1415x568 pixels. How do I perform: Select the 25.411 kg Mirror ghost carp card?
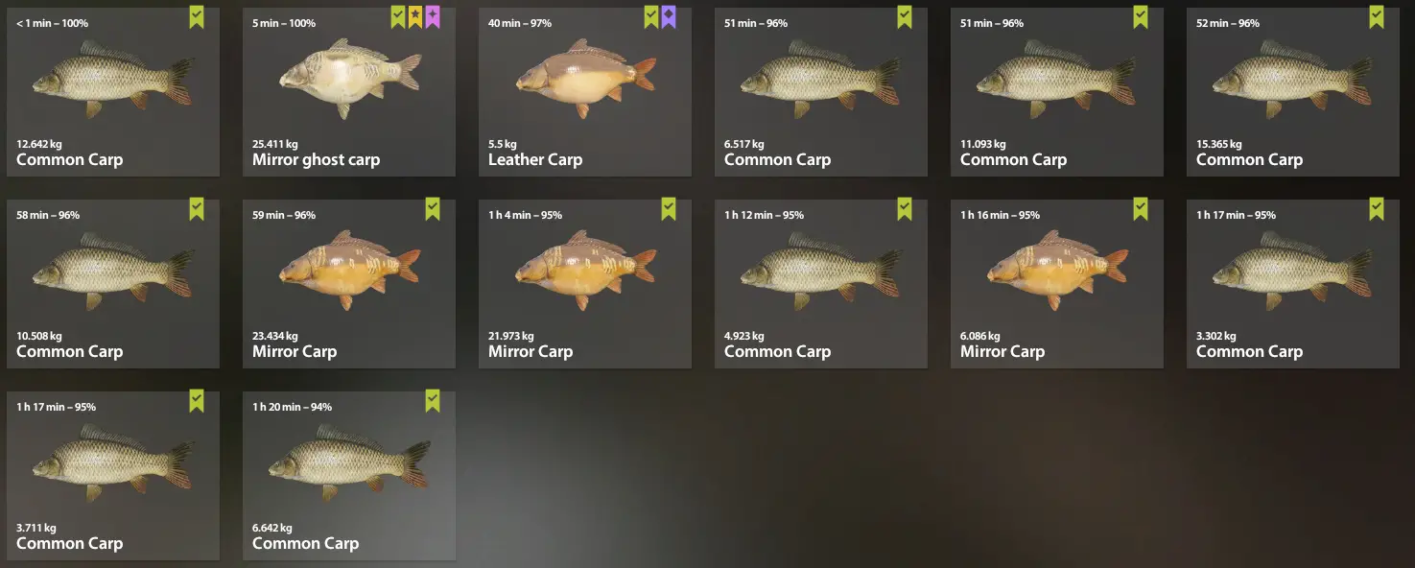349,92
